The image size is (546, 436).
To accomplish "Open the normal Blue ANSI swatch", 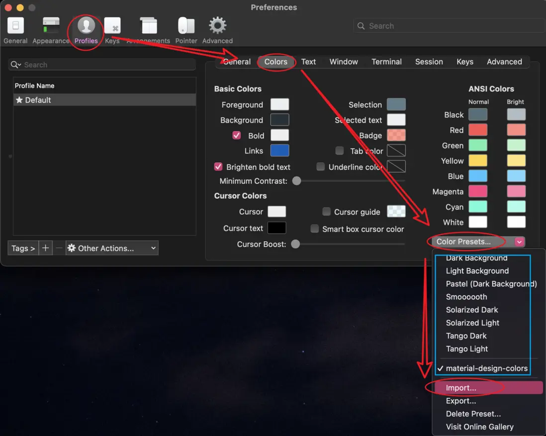I will (478, 176).
